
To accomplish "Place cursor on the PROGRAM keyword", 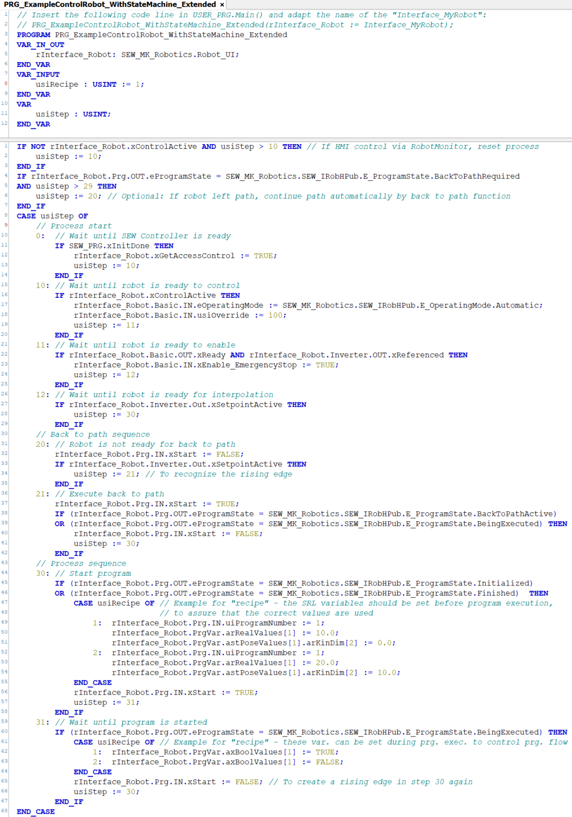I will (x=33, y=35).
